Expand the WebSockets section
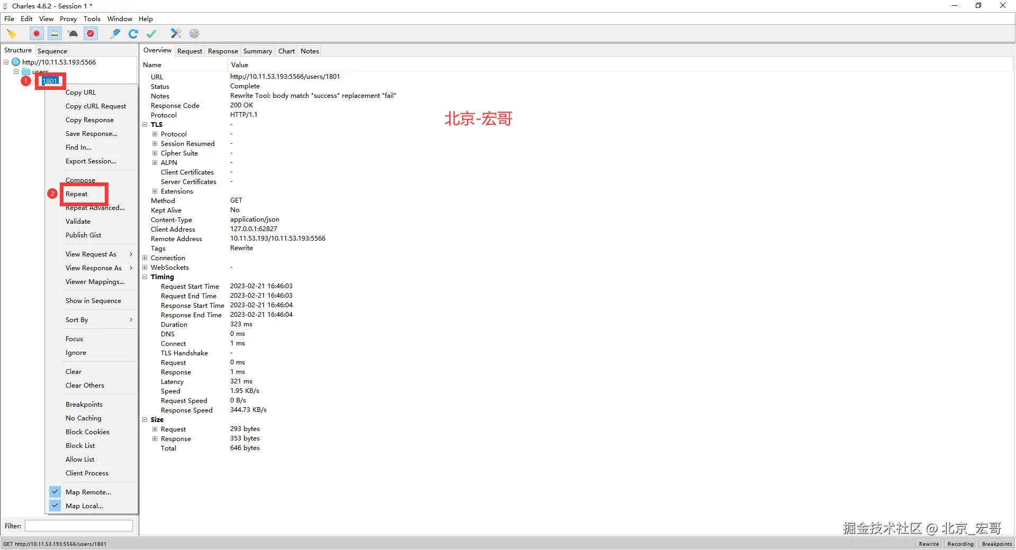 (145, 268)
